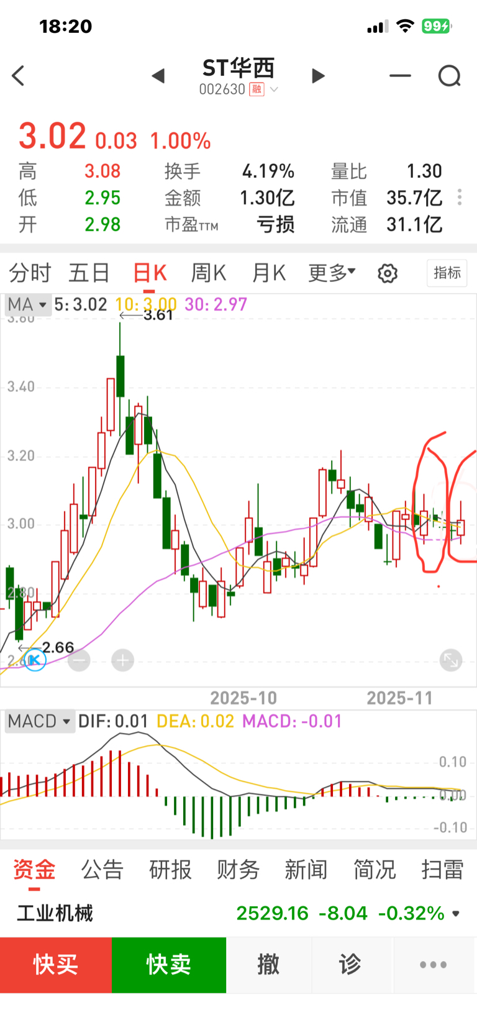Open chart settings gear icon
The height and width of the screenshot is (1033, 477).
click(x=388, y=273)
